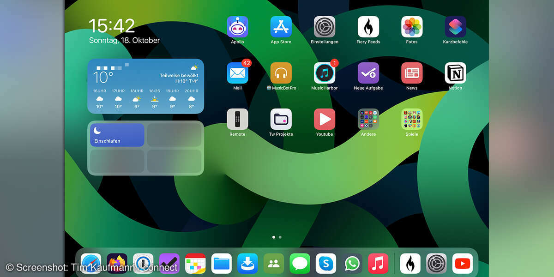The height and width of the screenshot is (277, 554).
Task: Switch to the second home screen page dot
Action: pos(280,237)
